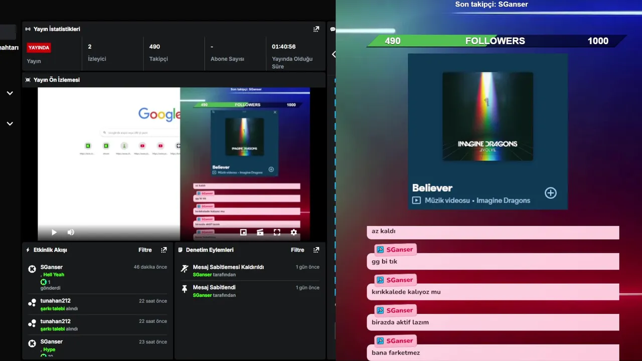Click SGanser under Mesaj Sabitlendi
This screenshot has height=361, width=642.
tap(202, 295)
